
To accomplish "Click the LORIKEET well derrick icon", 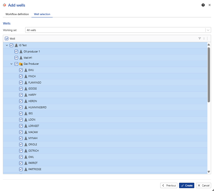I will (26, 126).
